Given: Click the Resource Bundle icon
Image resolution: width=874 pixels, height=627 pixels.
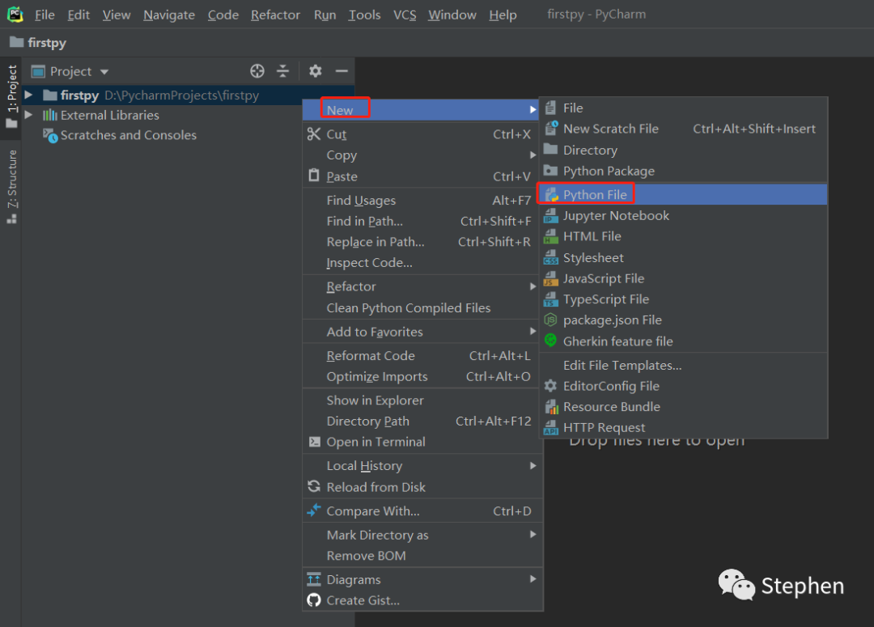Looking at the screenshot, I should click(551, 407).
